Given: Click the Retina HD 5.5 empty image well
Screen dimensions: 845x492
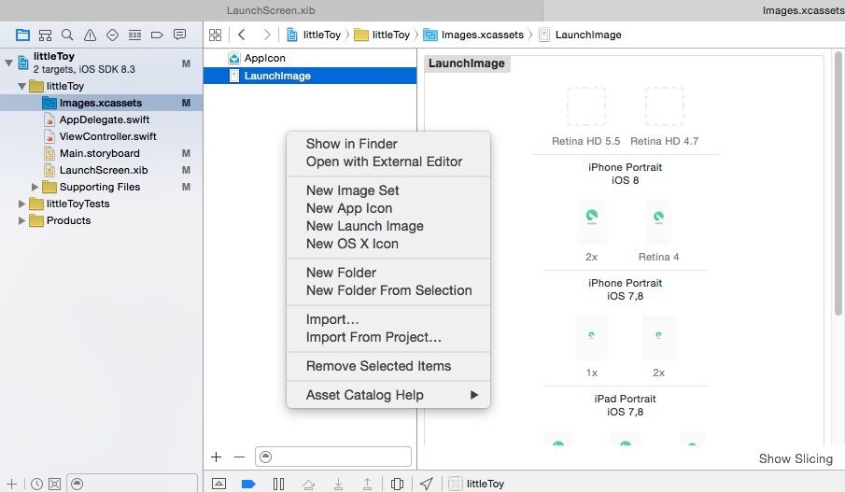Looking at the screenshot, I should coord(586,106).
